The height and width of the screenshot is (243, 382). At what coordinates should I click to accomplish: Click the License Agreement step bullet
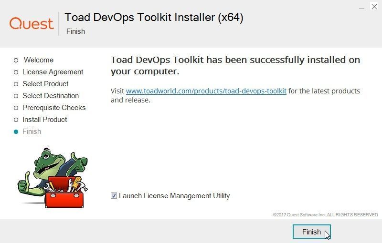(x=16, y=72)
